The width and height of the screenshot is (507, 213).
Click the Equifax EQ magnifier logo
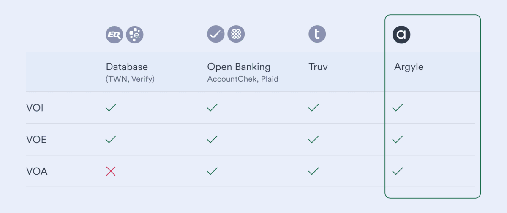click(x=114, y=35)
